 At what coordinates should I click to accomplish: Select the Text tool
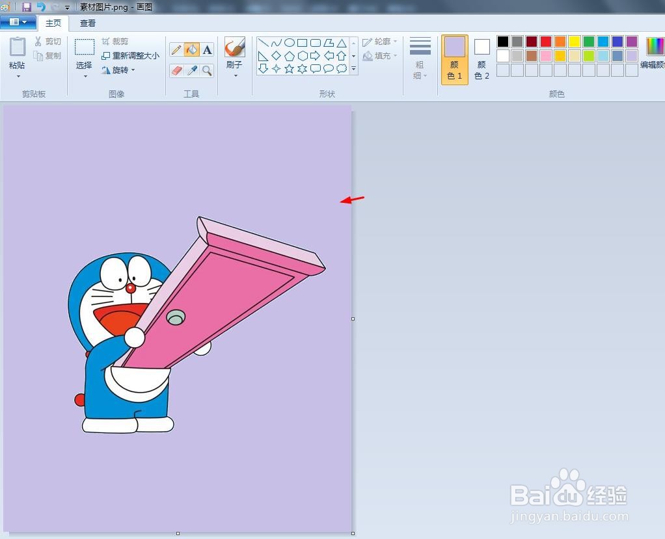tap(207, 50)
